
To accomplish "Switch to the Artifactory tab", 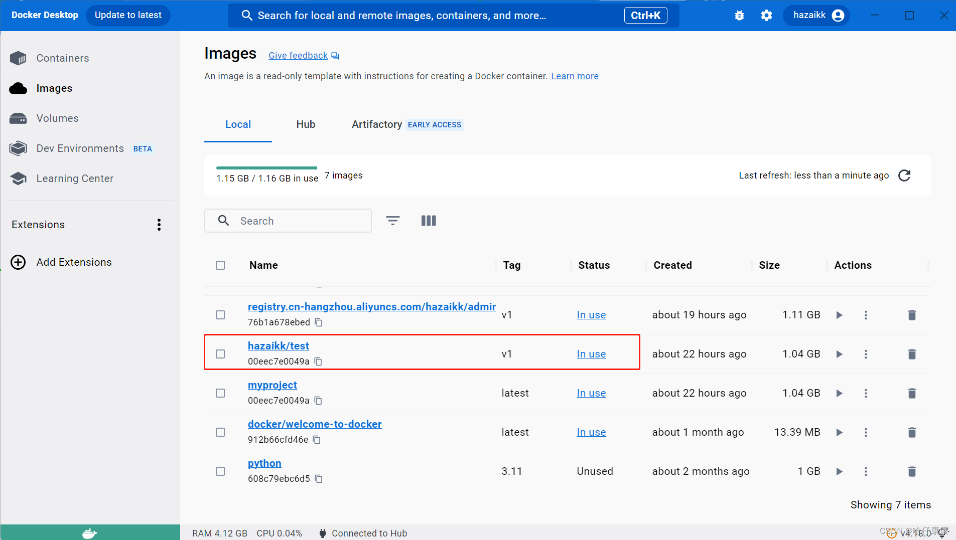I will tap(407, 124).
